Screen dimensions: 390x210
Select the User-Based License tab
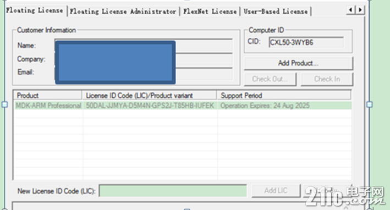click(x=276, y=12)
